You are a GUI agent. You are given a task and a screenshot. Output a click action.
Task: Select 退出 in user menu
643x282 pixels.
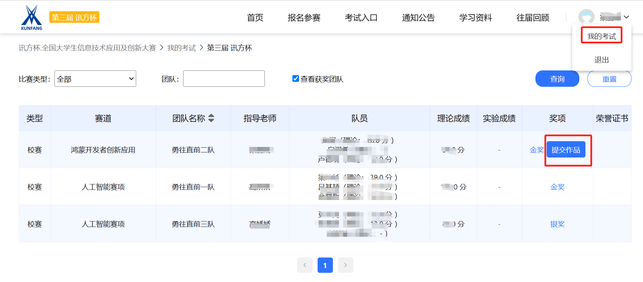[601, 60]
